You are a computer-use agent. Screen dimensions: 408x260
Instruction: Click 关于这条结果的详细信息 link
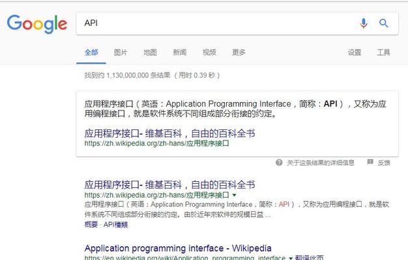tap(321, 163)
